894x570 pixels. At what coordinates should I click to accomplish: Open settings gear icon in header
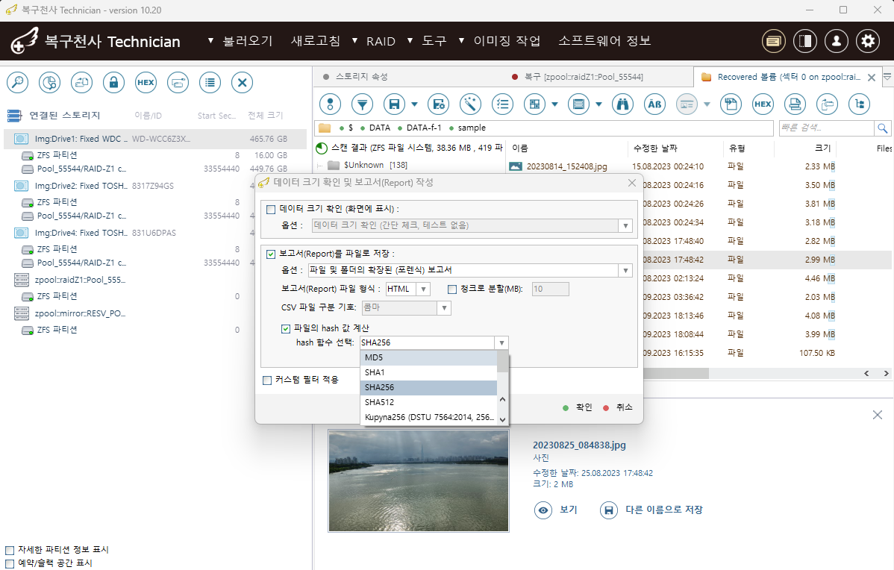[868, 41]
